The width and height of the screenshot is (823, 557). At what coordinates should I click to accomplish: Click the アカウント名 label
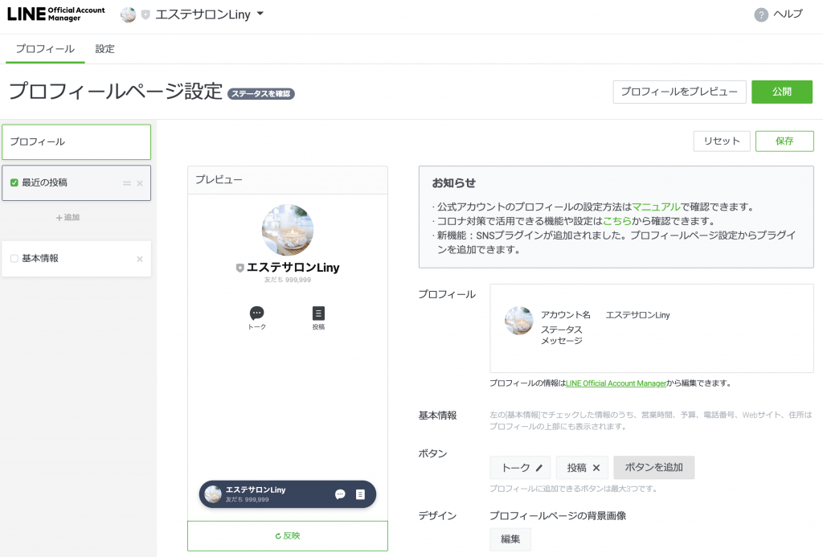[x=566, y=315]
